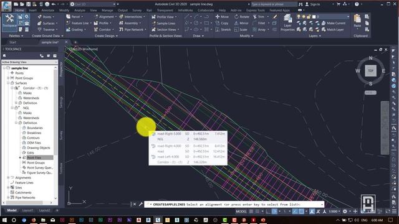
Task: Click the Sample Lines button
Action: coord(163,23)
